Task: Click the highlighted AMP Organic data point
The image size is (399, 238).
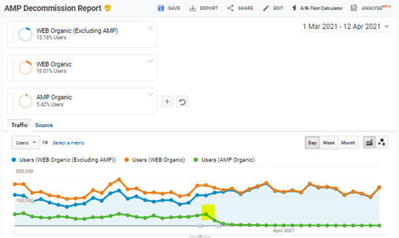Action: pos(206,214)
